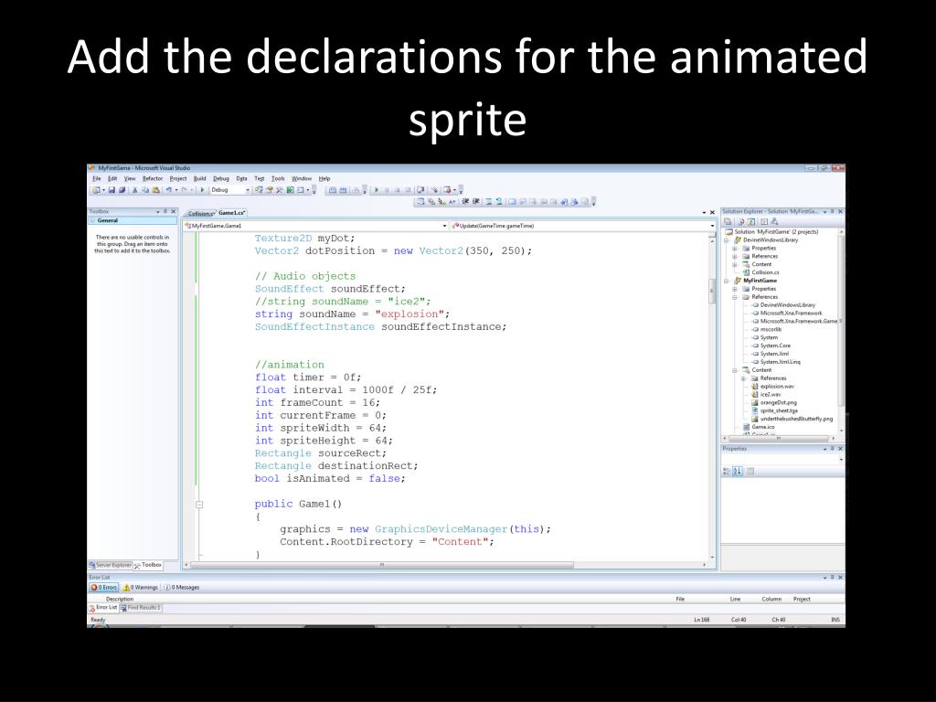Select explosion.wav in Solution Explorer
936x702 pixels.
[777, 387]
